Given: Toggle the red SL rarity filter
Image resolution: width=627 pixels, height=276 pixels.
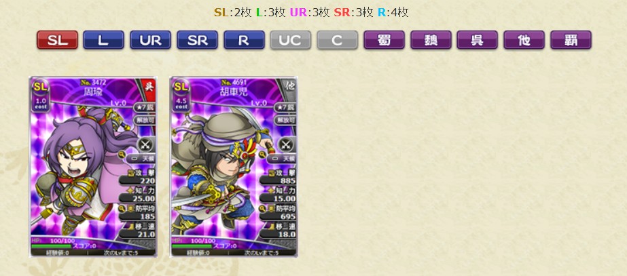Looking at the screenshot, I should (57, 40).
